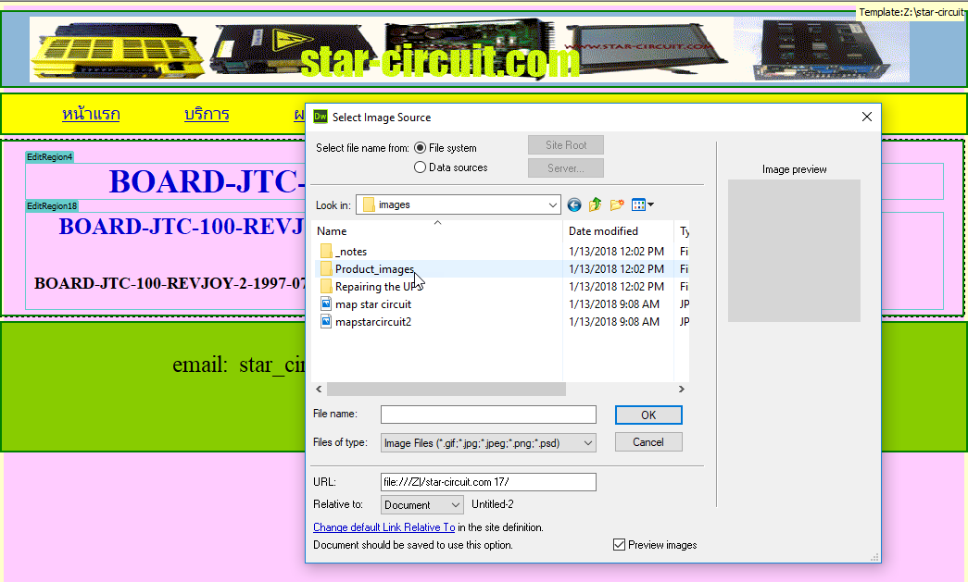Create a new folder with toolbar icon

(x=617, y=204)
